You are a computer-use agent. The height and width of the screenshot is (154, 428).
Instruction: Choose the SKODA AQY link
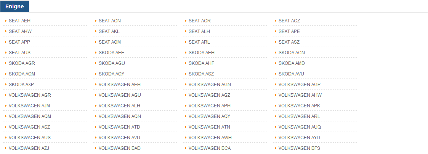point(112,74)
